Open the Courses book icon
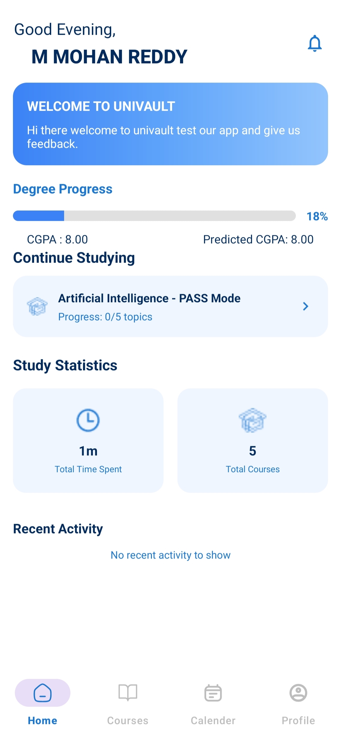The width and height of the screenshot is (341, 738). click(128, 693)
